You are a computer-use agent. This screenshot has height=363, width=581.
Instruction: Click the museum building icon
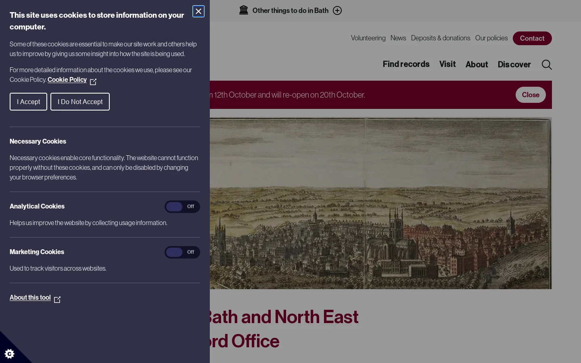click(x=244, y=10)
